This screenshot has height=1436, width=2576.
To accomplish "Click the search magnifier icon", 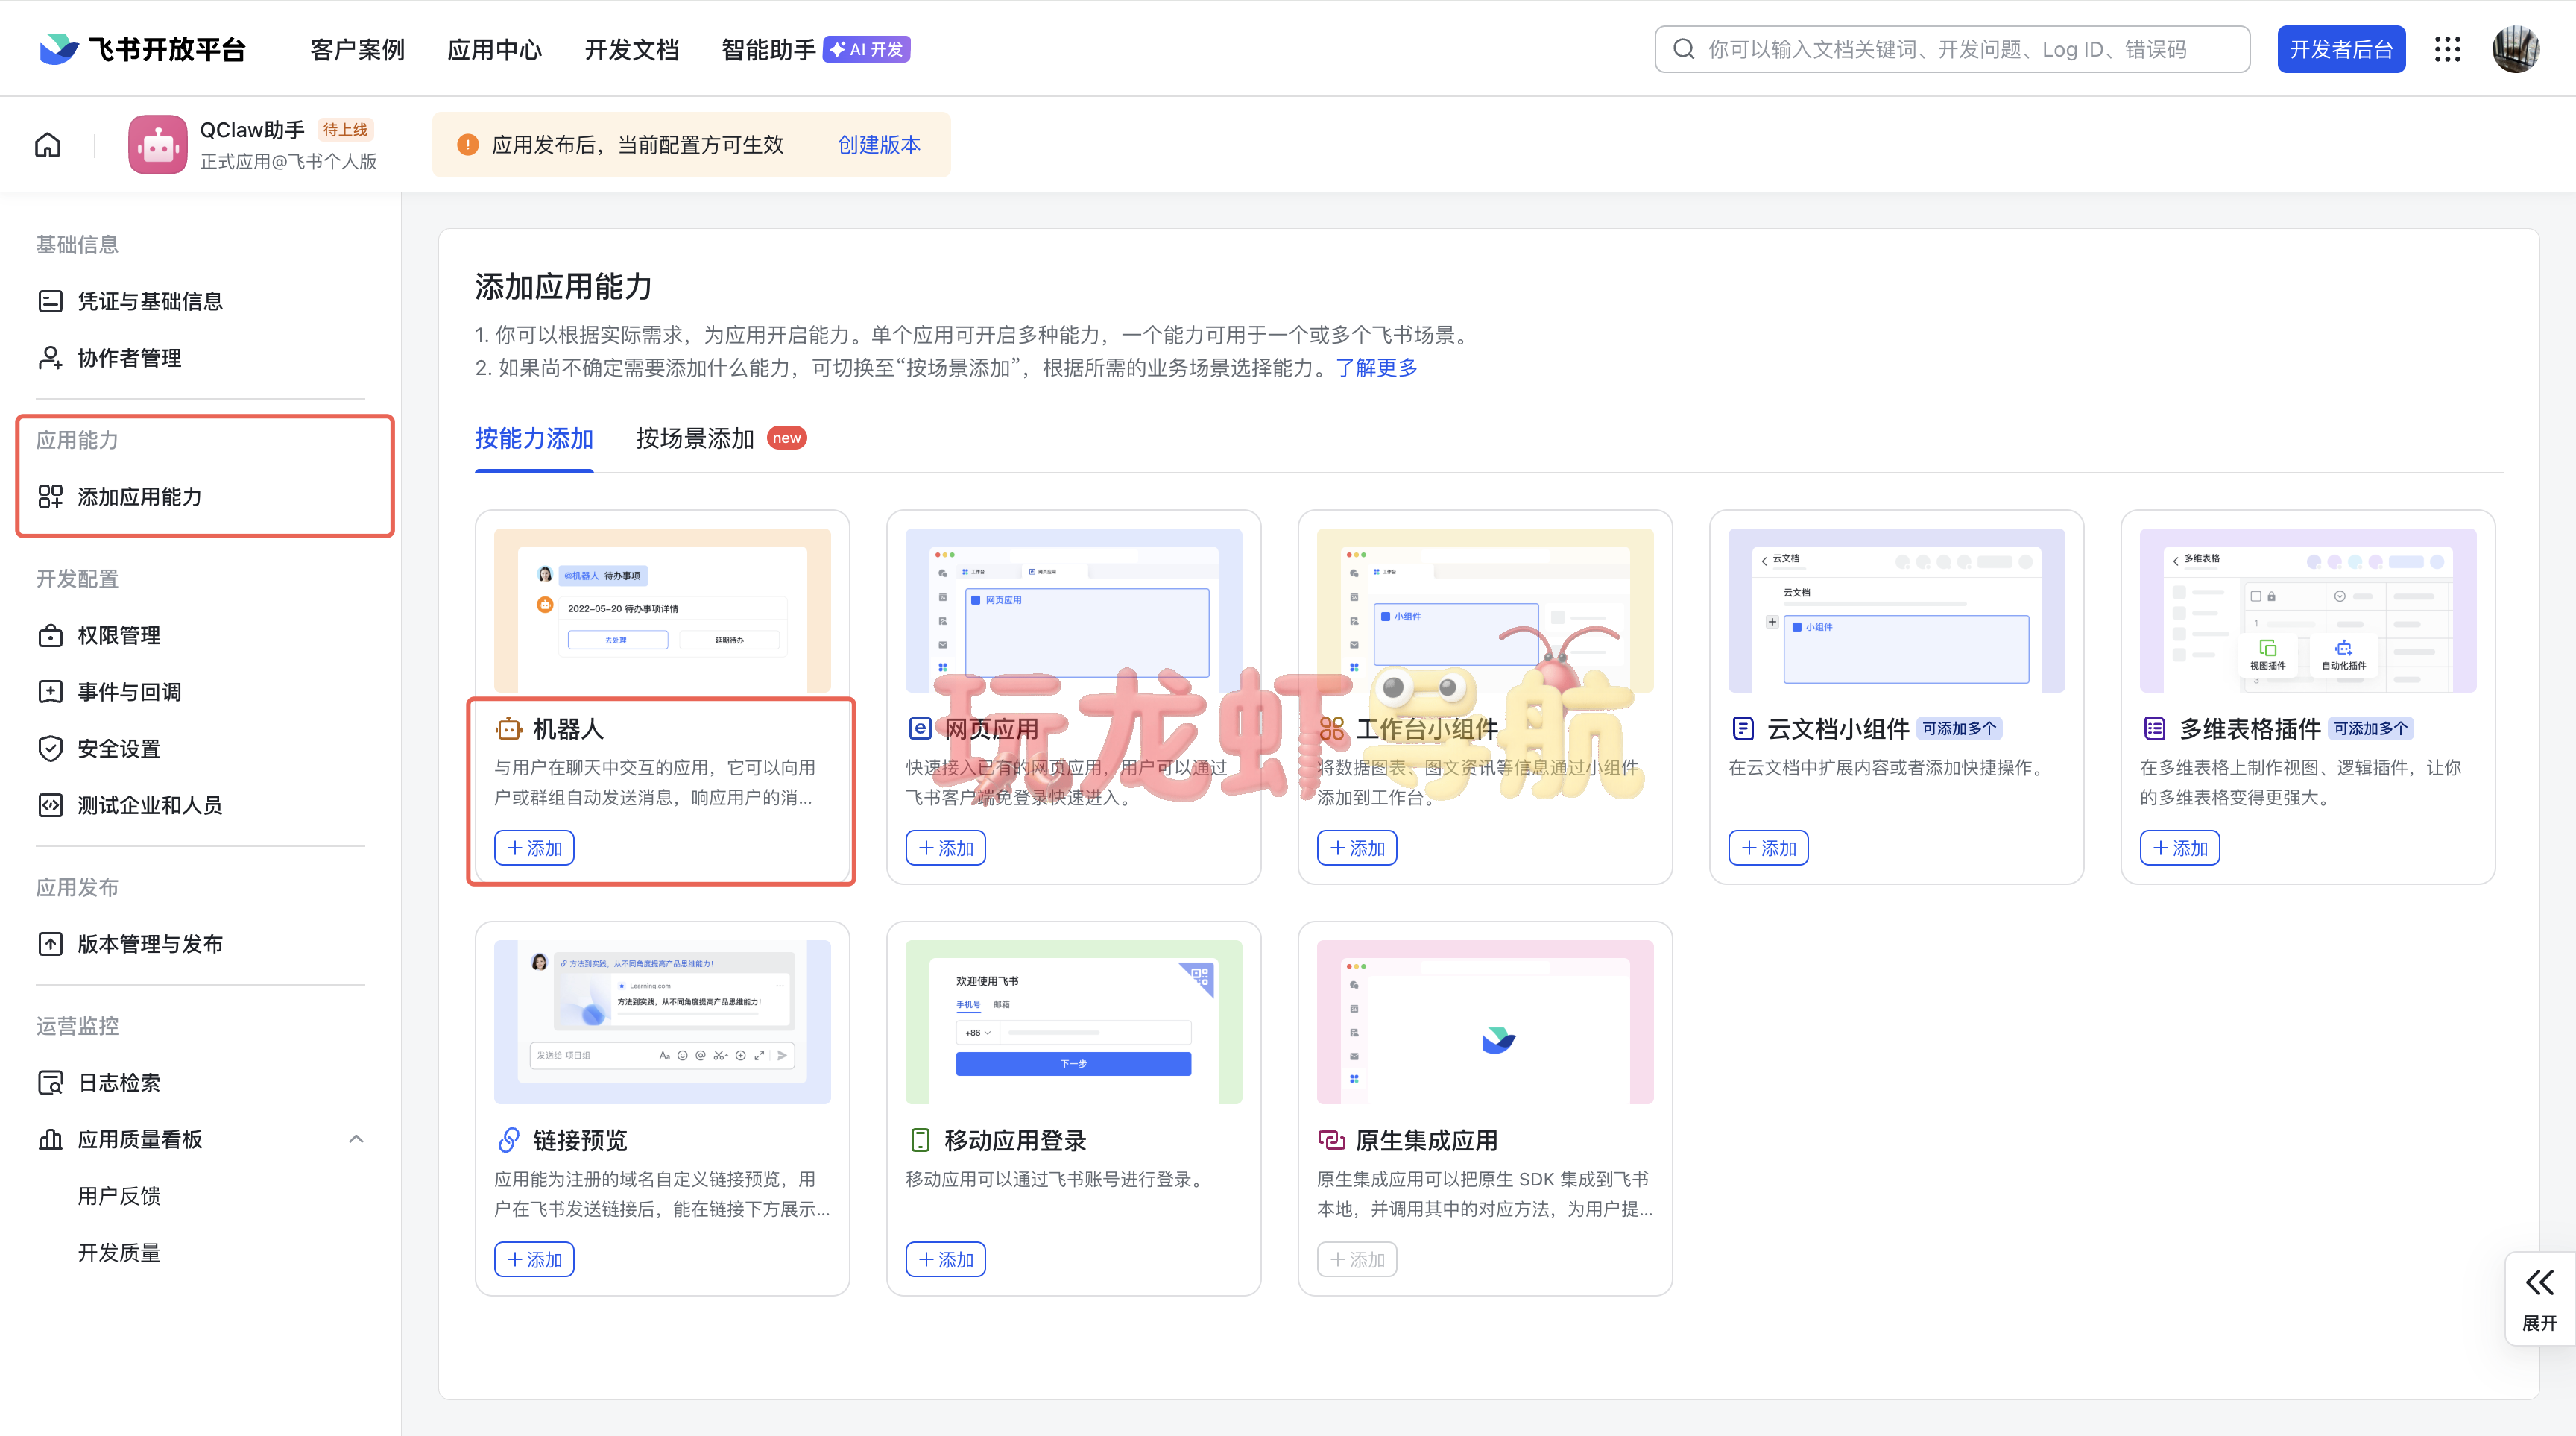I will pyautogui.click(x=1684, y=49).
